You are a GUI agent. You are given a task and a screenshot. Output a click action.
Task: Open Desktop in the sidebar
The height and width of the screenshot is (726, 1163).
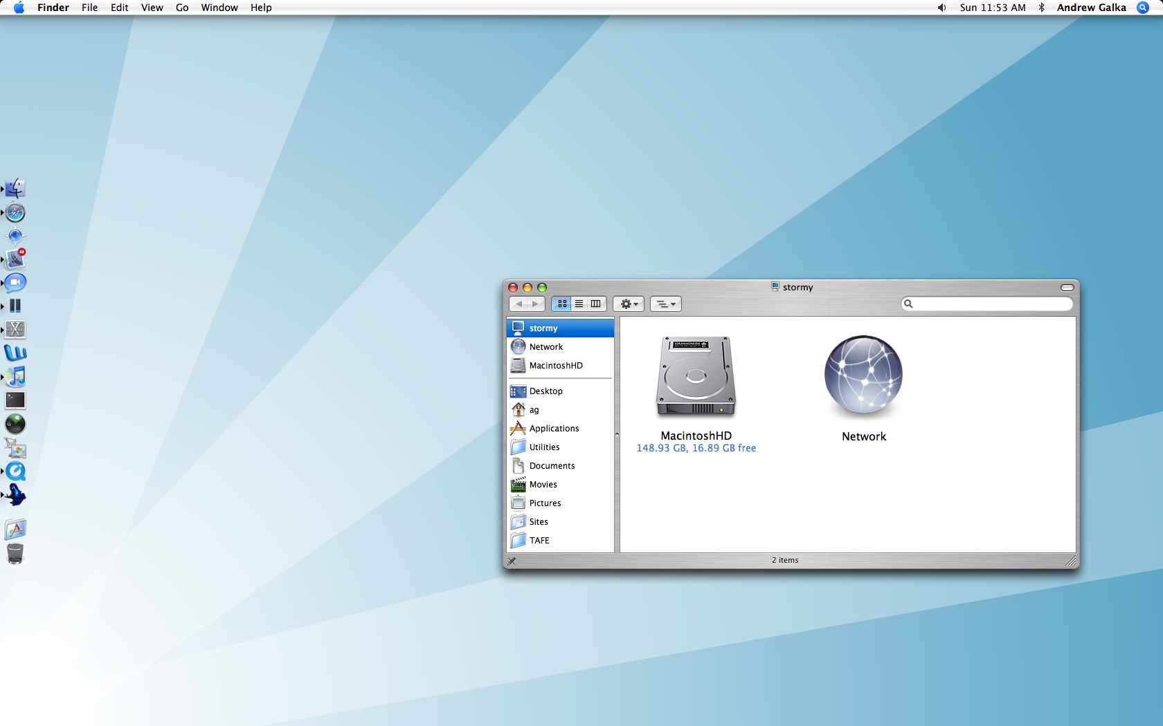[x=560, y=391]
